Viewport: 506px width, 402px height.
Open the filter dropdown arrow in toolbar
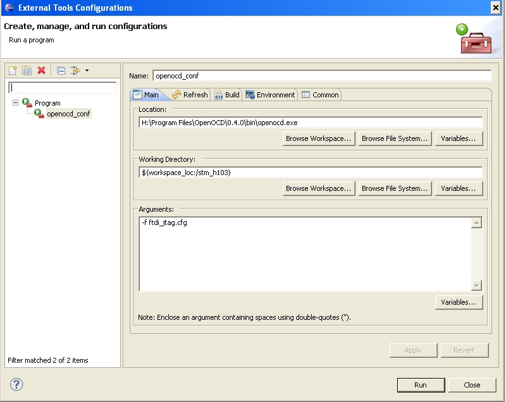click(87, 70)
